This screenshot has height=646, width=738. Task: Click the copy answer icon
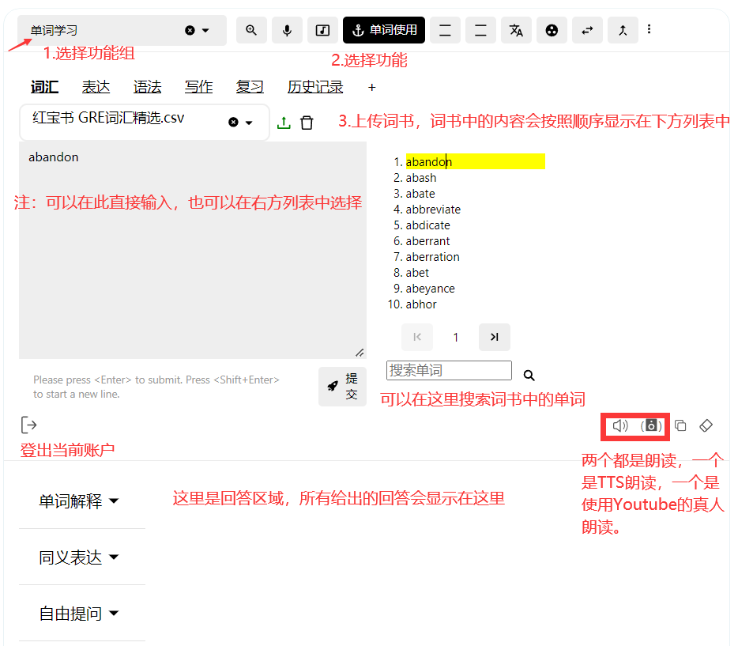(680, 425)
